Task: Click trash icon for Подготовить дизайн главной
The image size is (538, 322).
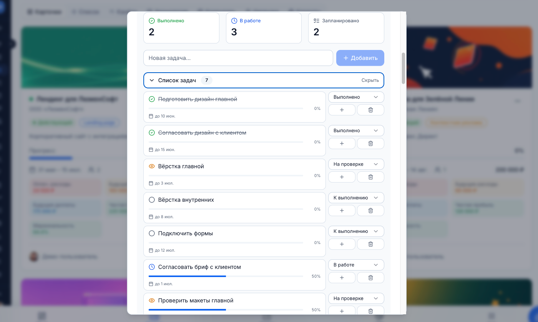Action: click(370, 110)
